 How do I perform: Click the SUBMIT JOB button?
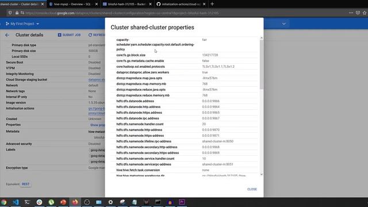(69, 35)
